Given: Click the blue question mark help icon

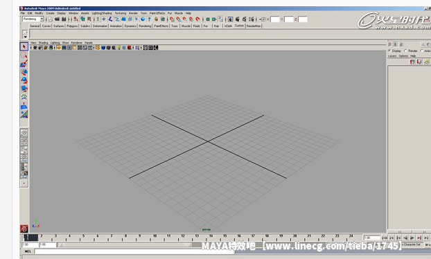Looking at the screenshot, I should [x=149, y=19].
